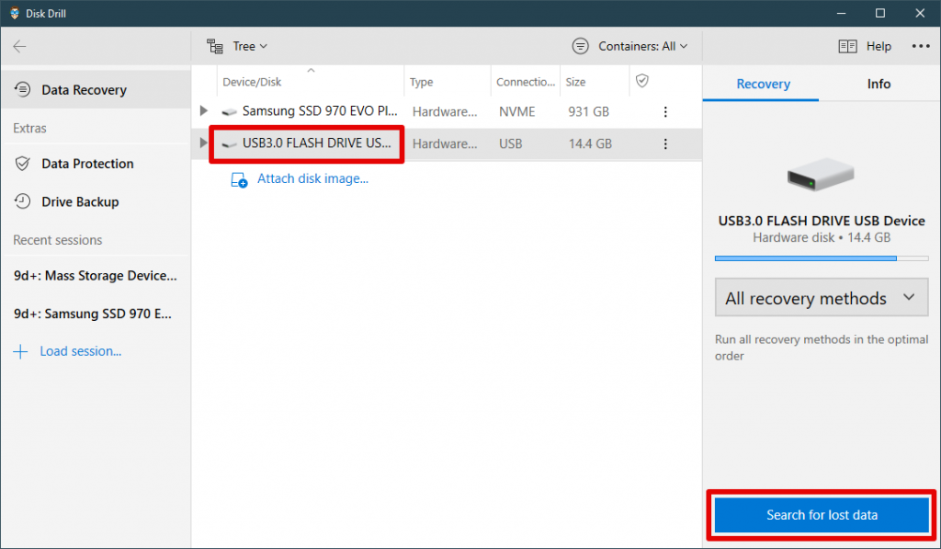Expand the USB3.0 FLASH DRIVE row

point(202,143)
